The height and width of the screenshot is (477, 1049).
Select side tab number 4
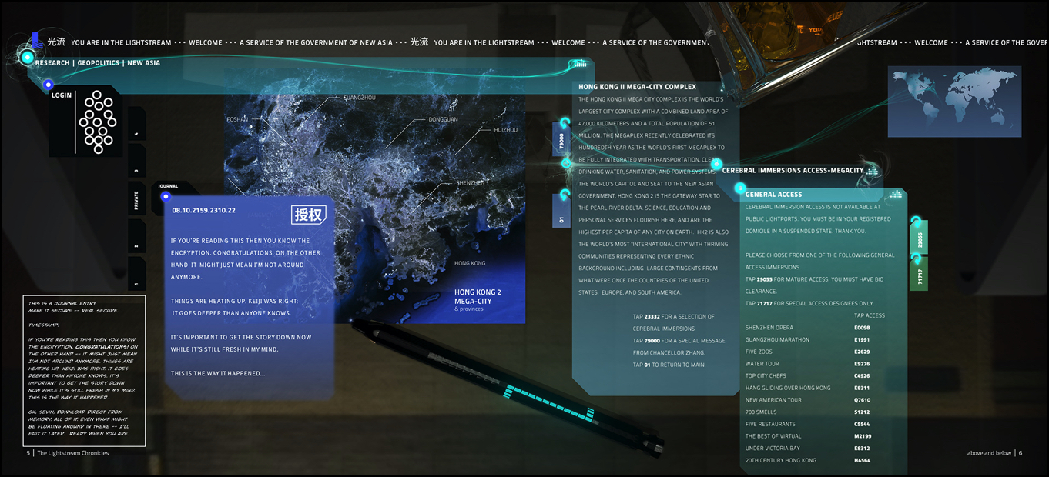coord(136,133)
